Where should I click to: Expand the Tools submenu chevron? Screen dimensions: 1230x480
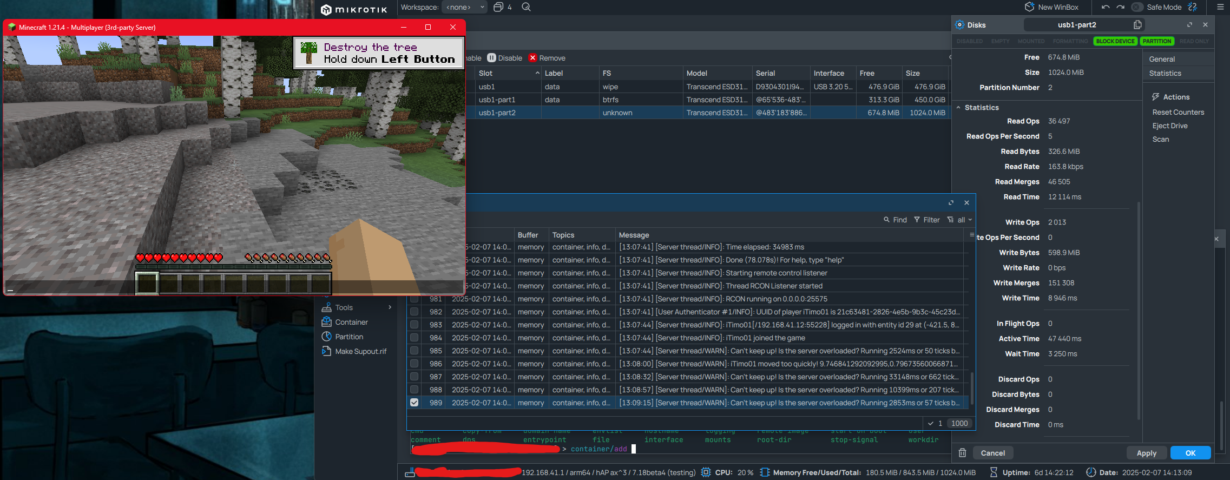[x=390, y=307]
